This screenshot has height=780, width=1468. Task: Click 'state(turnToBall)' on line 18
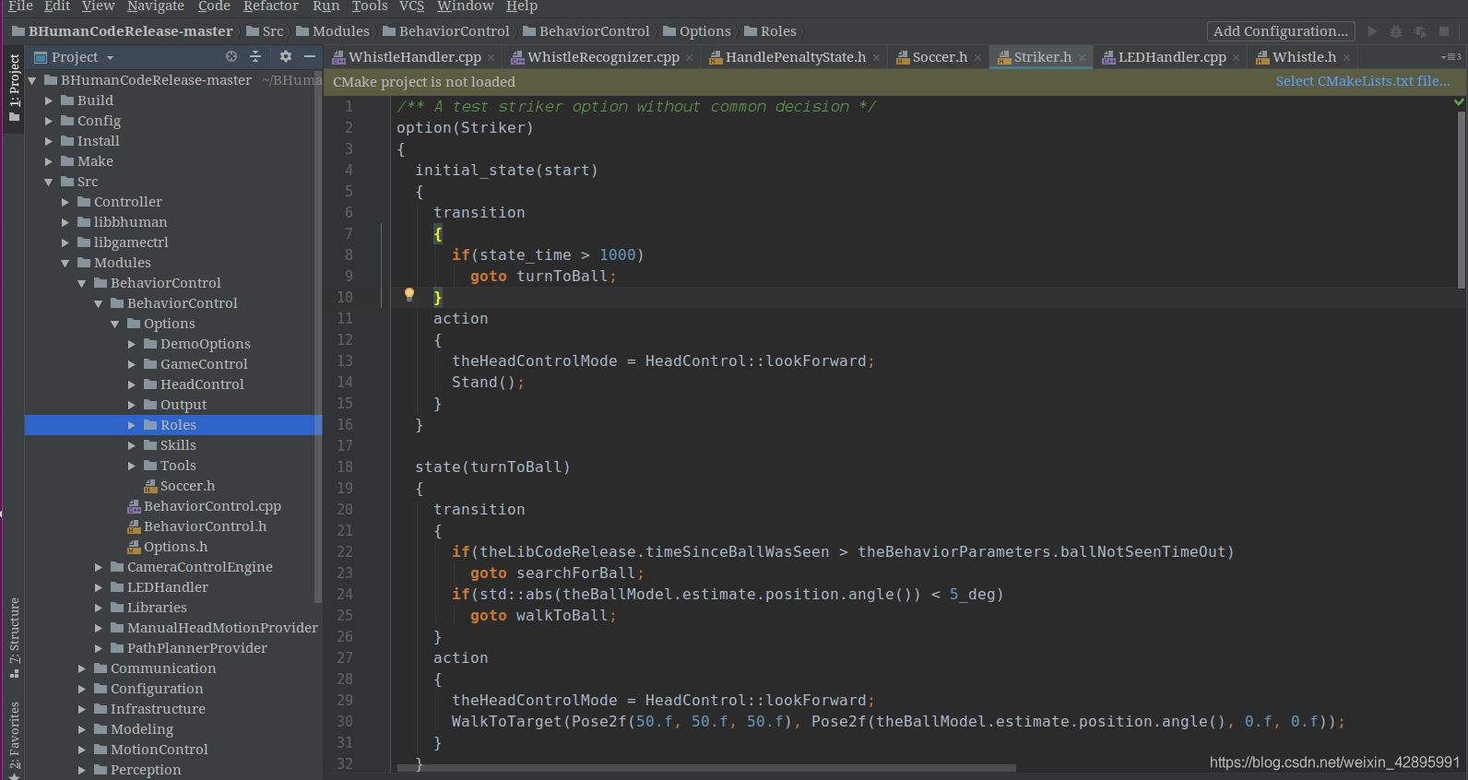(x=492, y=467)
